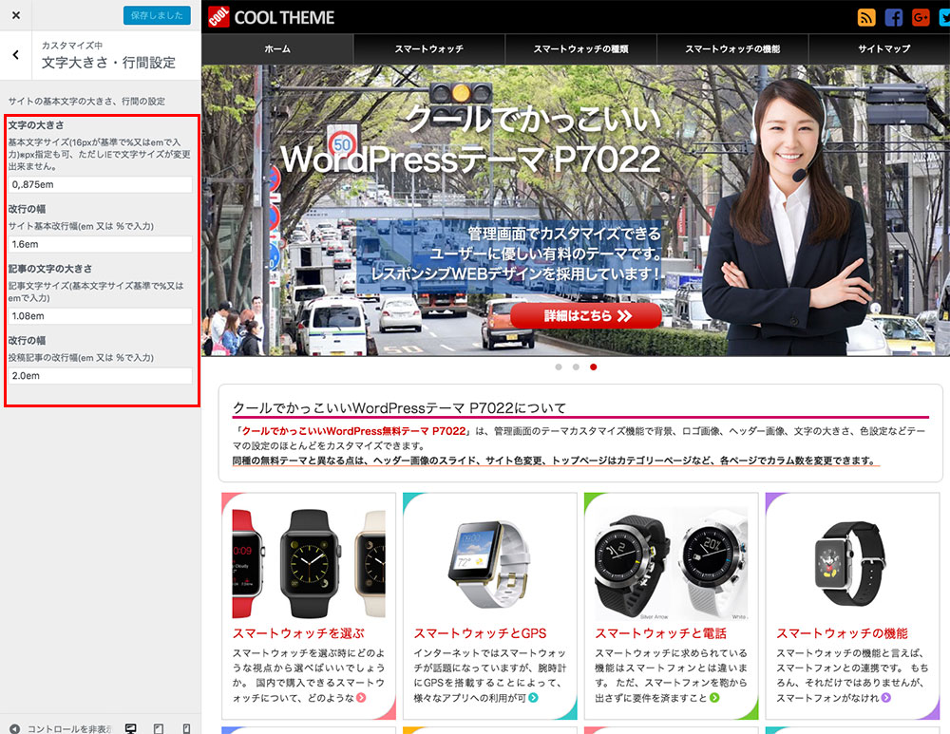Open the スマートウォッチと電話 article link
This screenshot has height=734, width=950.
pyautogui.click(x=661, y=633)
